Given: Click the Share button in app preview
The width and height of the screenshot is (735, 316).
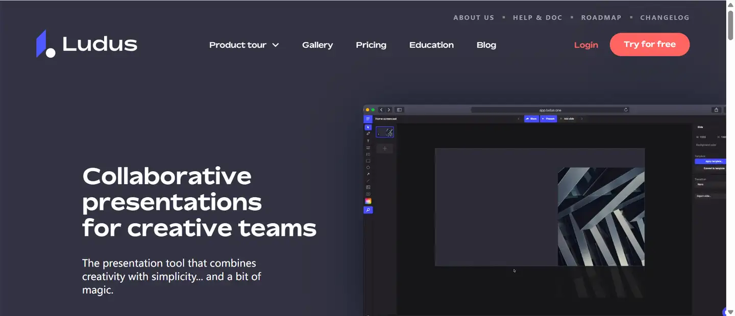Looking at the screenshot, I should tap(531, 119).
